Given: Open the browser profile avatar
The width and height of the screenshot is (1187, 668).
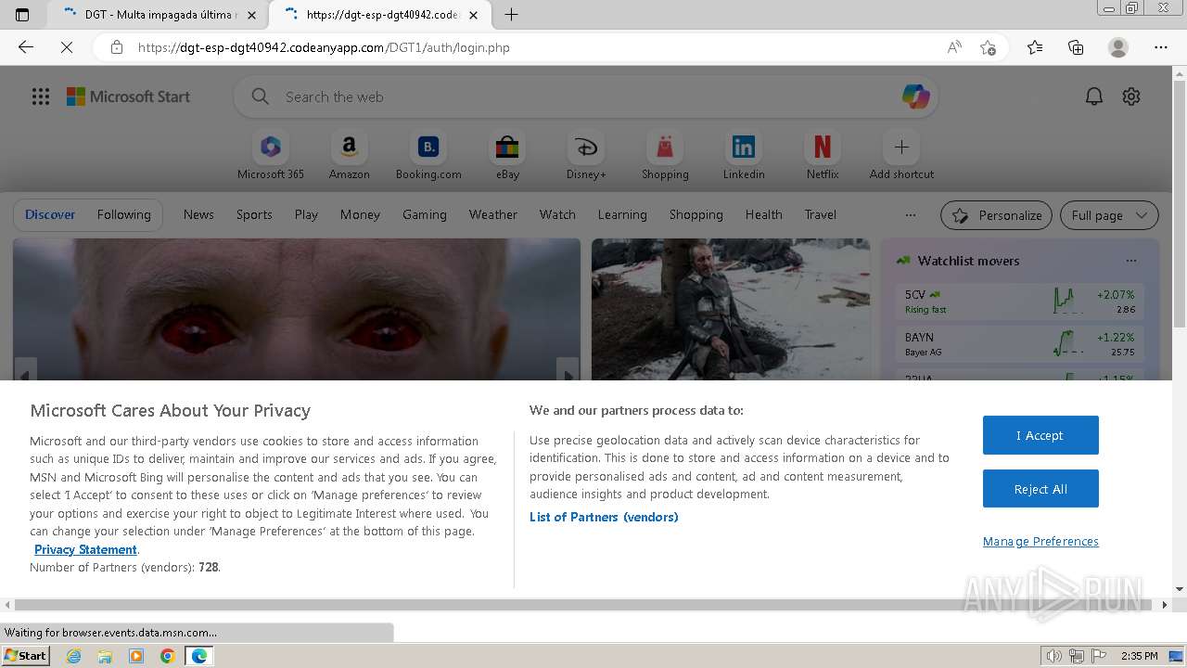Looking at the screenshot, I should [x=1118, y=47].
